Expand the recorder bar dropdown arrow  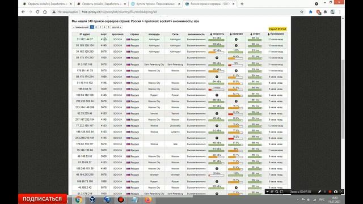tap(267, 192)
